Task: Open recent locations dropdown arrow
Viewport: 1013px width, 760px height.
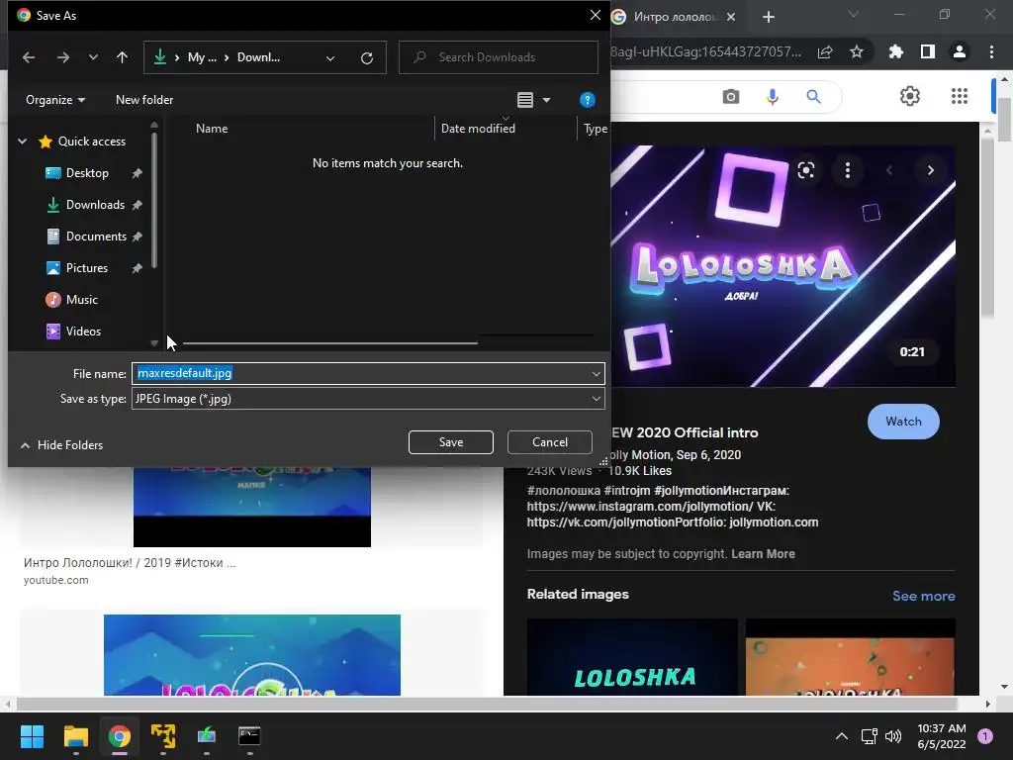Action: tap(93, 57)
